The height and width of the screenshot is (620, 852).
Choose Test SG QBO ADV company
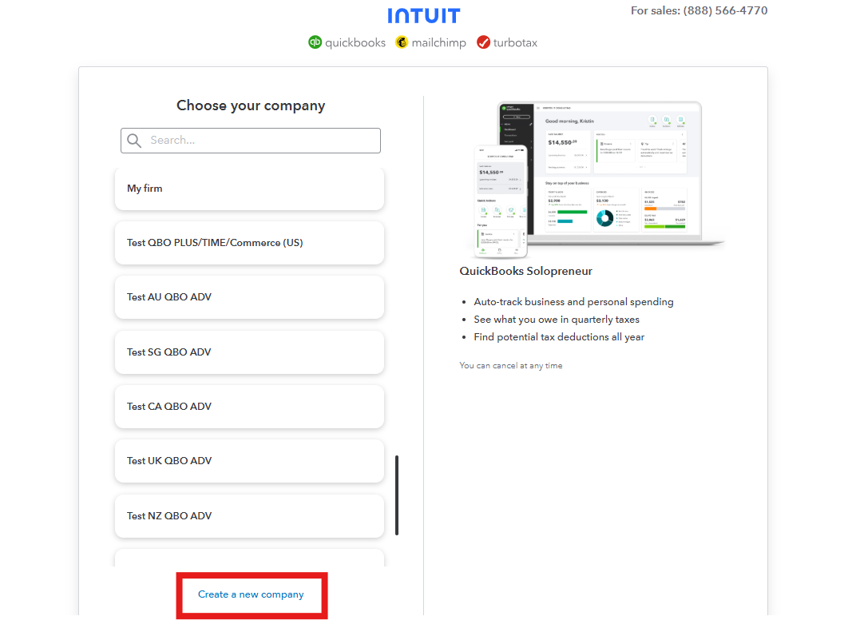(249, 352)
